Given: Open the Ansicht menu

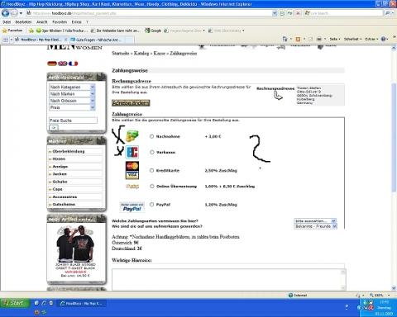Looking at the screenshot, I should tap(42, 21).
